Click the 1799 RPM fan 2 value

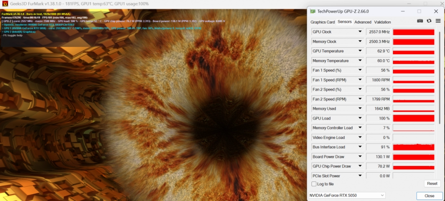(379, 99)
